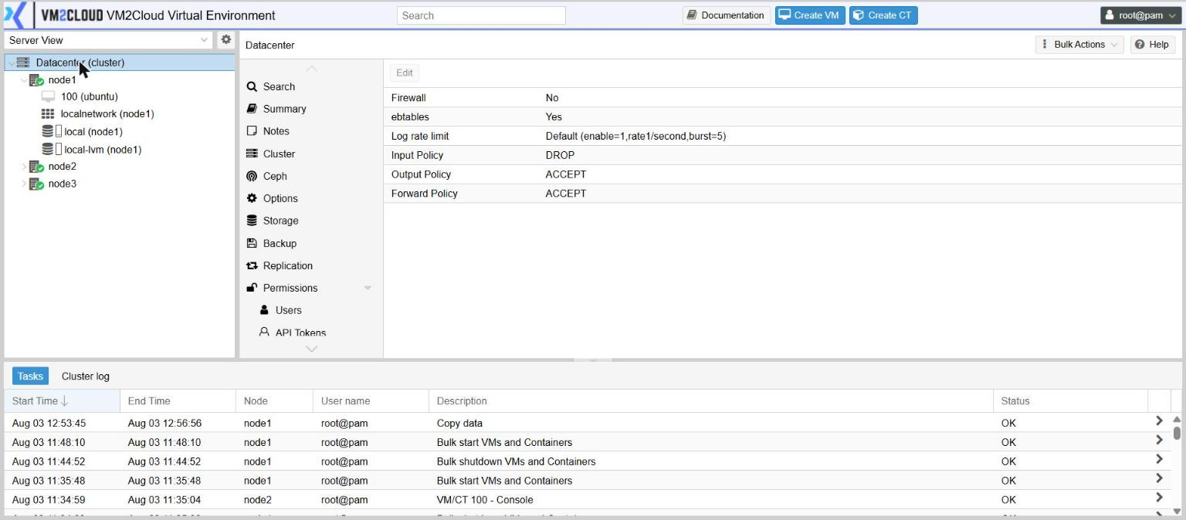Open the Bulk Actions dropdown

click(1079, 45)
